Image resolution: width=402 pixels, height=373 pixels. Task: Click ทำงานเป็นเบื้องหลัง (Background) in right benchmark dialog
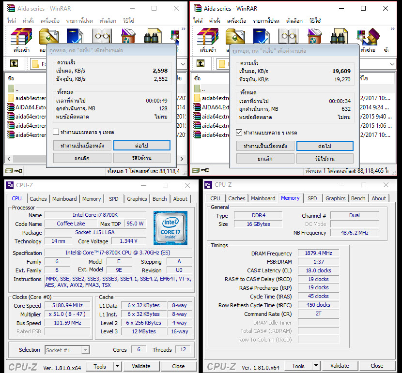tap(265, 146)
